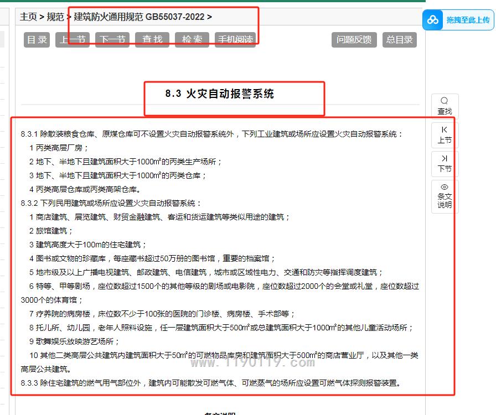Viewport: 496px width, 415px height.
Task: Click the blue cloud upload icon
Action: 433,20
